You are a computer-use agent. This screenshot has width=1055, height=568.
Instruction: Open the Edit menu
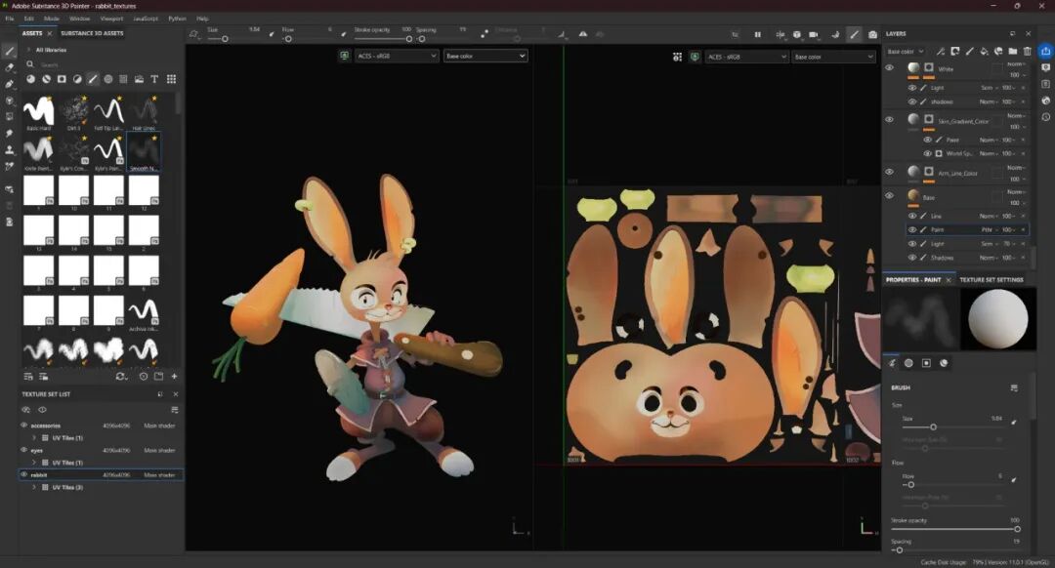tap(29, 19)
